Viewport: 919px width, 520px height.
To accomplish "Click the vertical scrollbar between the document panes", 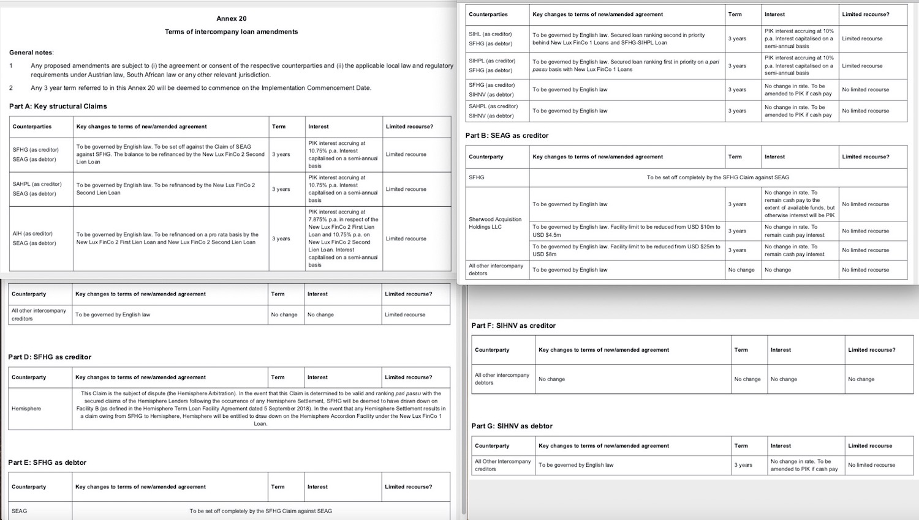I will pos(464,401).
